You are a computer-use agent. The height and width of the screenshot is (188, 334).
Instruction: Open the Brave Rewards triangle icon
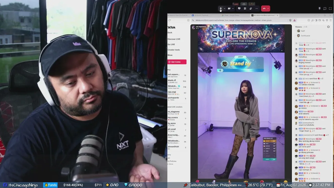[x=295, y=20]
